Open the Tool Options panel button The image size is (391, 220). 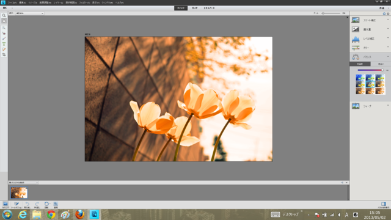(16, 205)
